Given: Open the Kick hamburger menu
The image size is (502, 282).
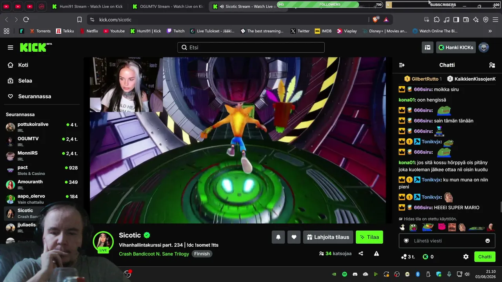Looking at the screenshot, I should coord(10,47).
